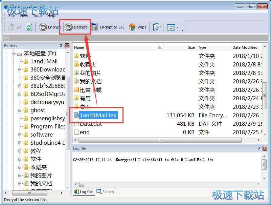Image resolution: width=271 pixels, height=205 pixels.
Task: Close the Log file panel
Action: (x=265, y=148)
